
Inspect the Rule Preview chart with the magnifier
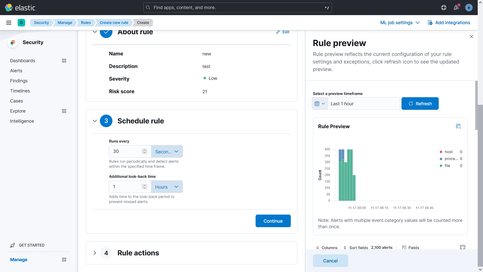coord(458,126)
